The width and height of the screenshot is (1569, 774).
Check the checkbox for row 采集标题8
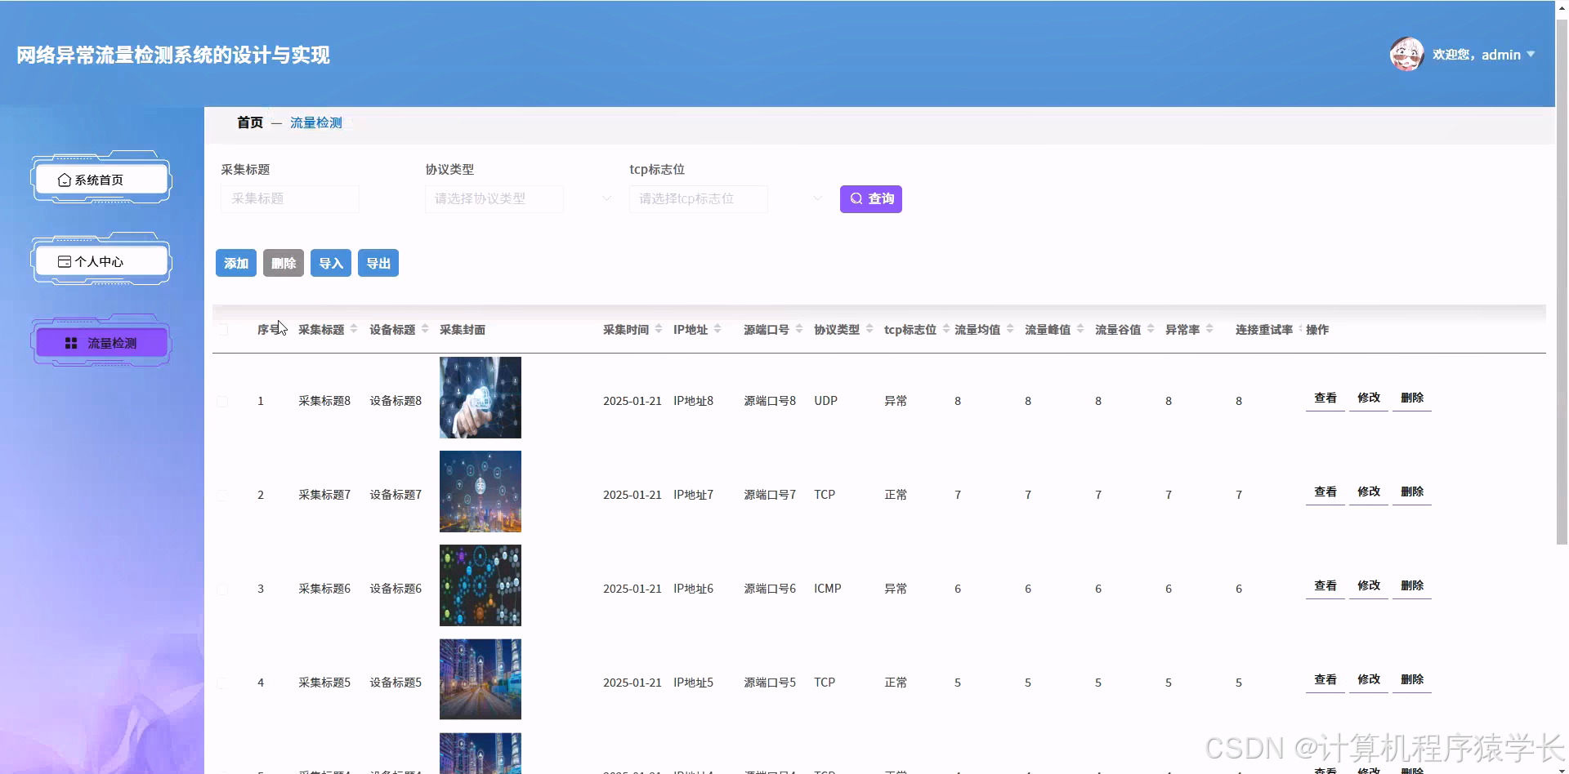(x=221, y=401)
